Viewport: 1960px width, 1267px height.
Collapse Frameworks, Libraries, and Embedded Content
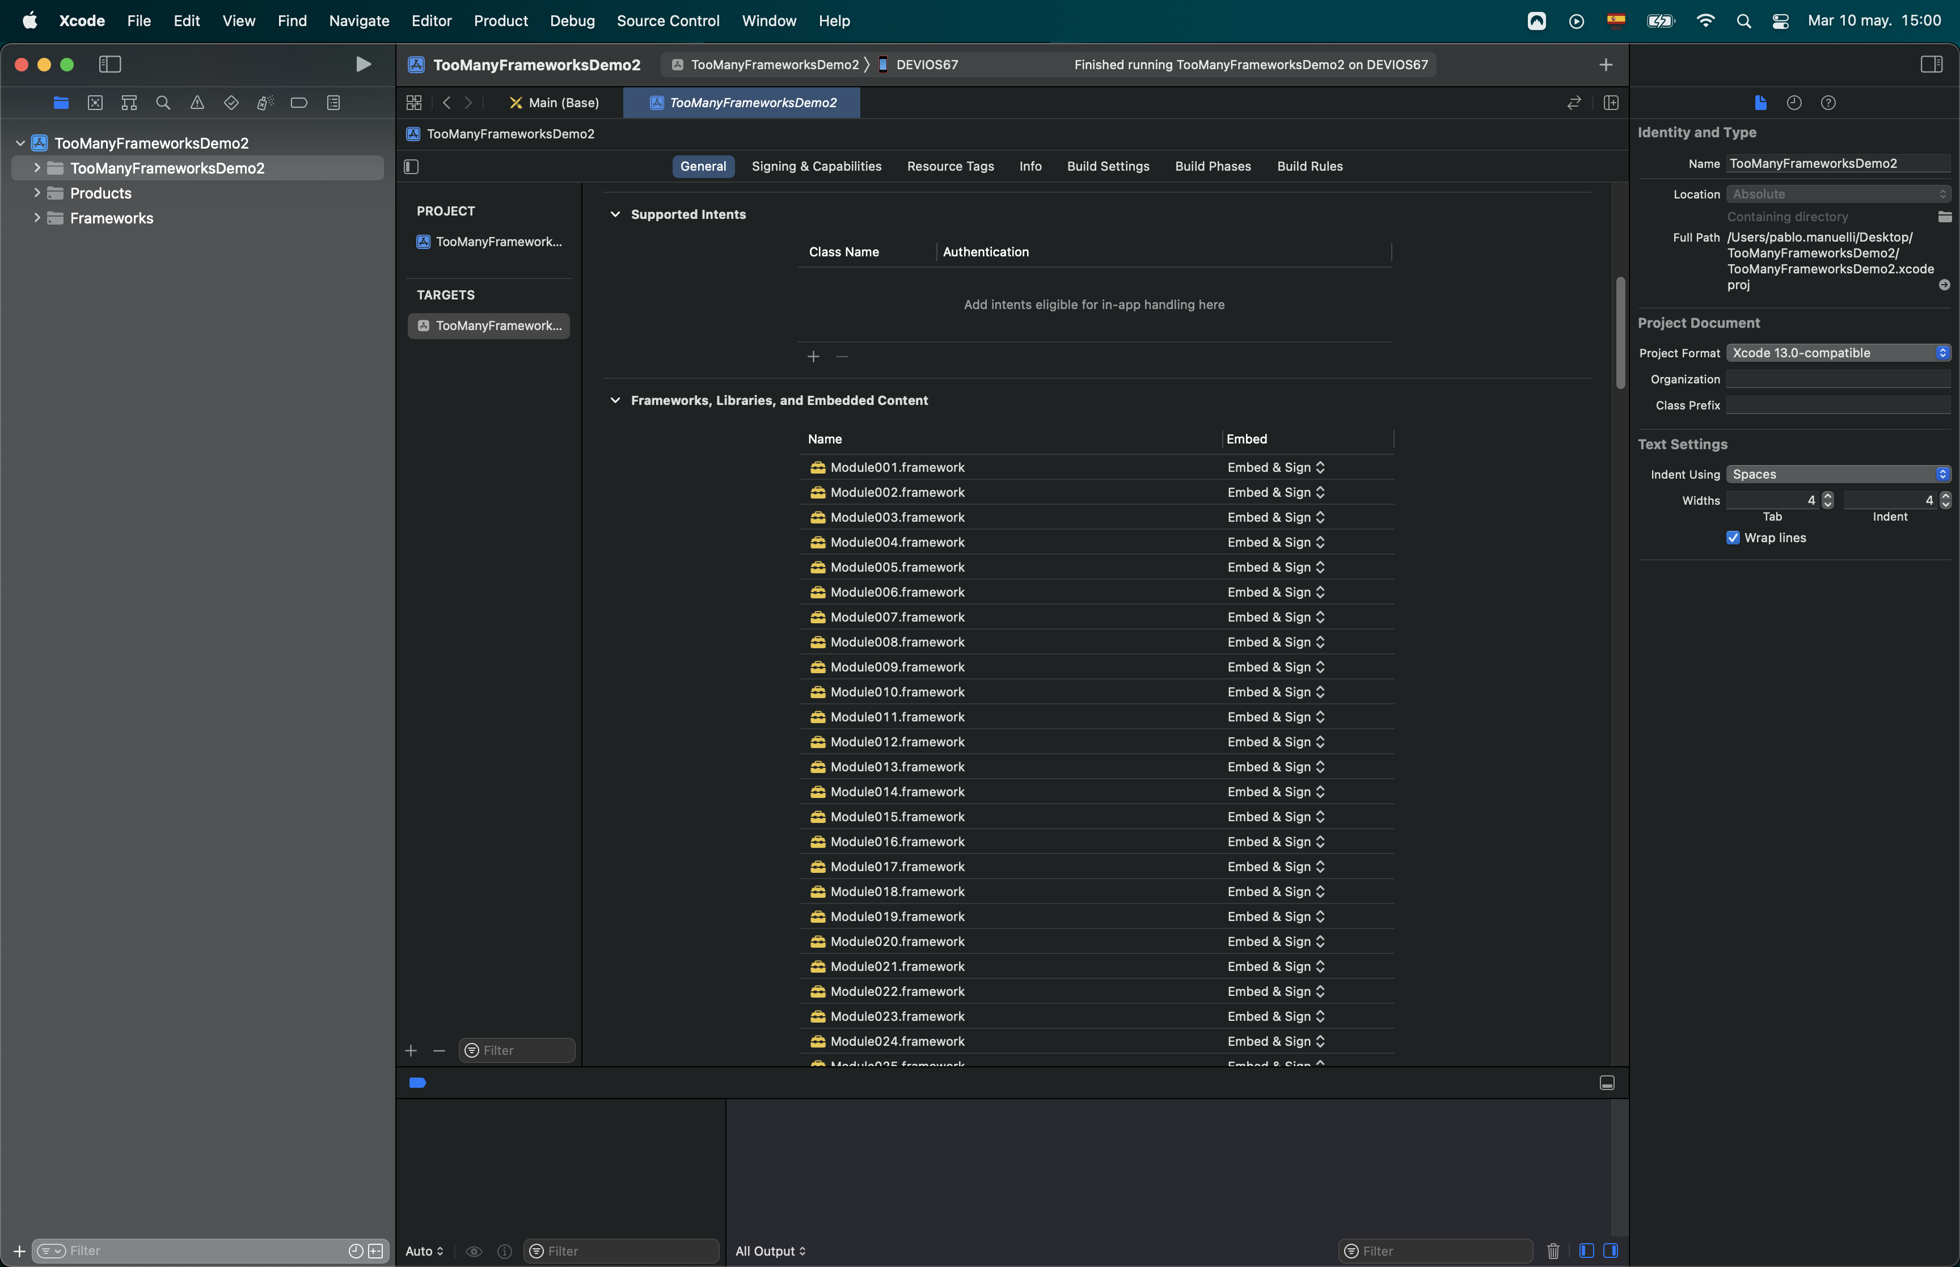click(614, 400)
